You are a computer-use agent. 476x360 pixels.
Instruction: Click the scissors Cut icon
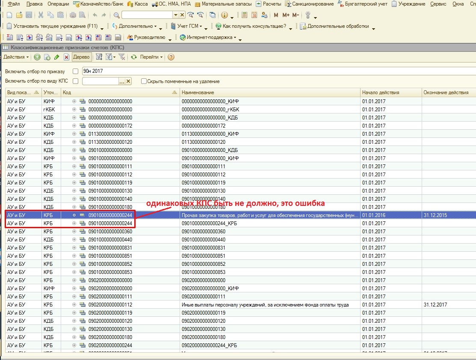coord(41,15)
